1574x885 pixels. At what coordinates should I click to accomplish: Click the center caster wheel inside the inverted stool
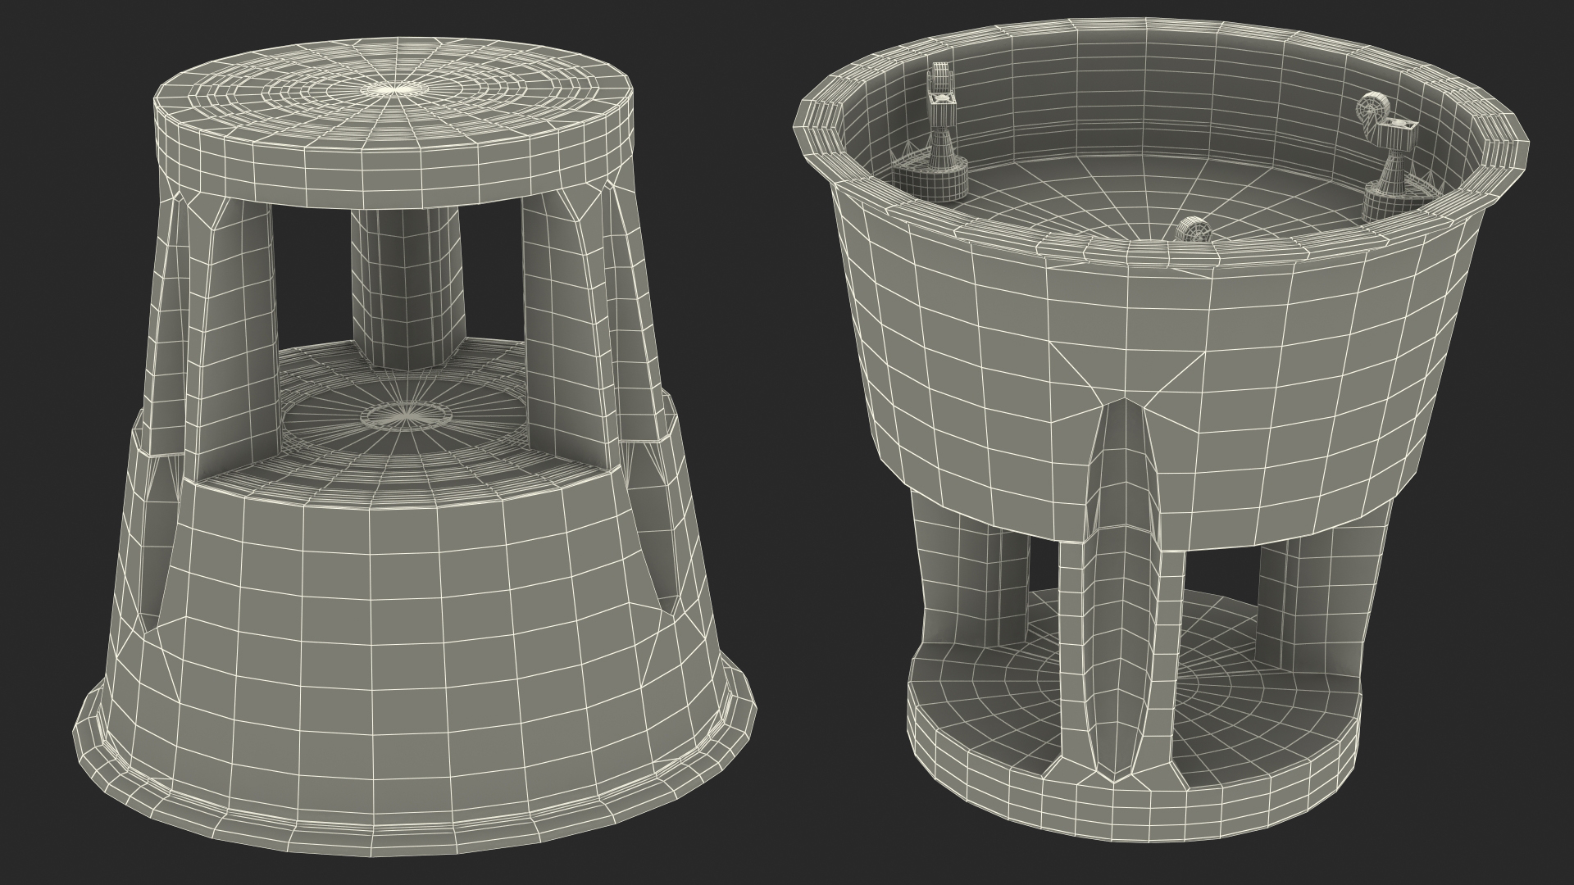pos(1194,229)
